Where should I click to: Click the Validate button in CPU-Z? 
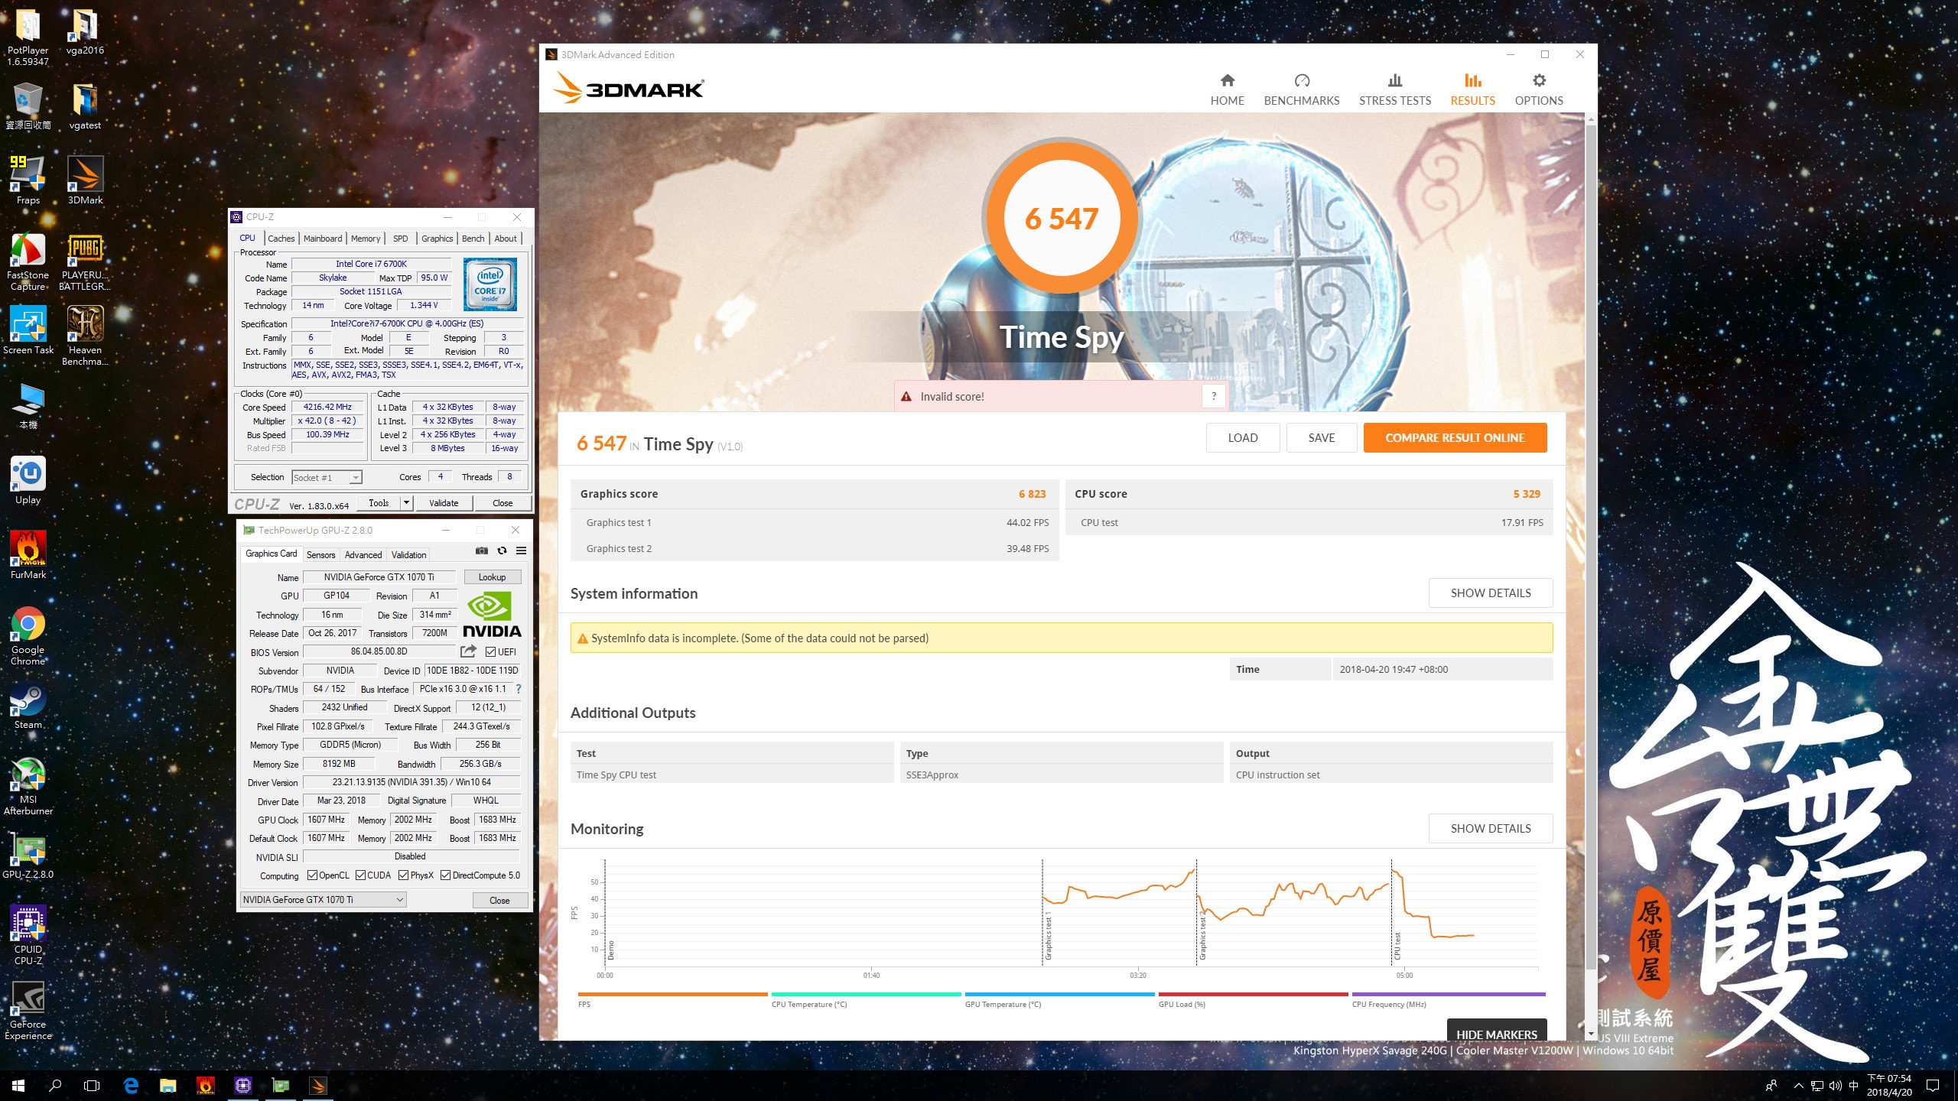click(444, 502)
